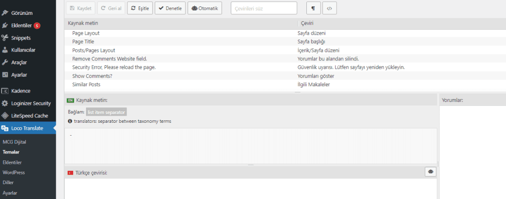Click the pilcrow invisibles toggle icon
Screen dimensions: 506x199
click(313, 8)
